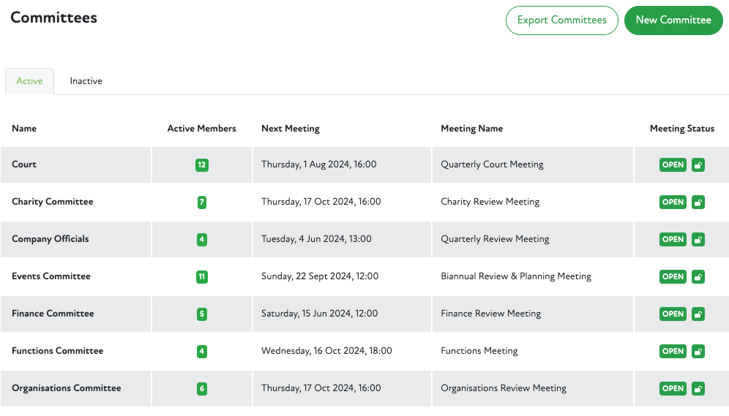The height and width of the screenshot is (416, 729).
Task: Open the Charity Committee name link
Action: click(53, 202)
